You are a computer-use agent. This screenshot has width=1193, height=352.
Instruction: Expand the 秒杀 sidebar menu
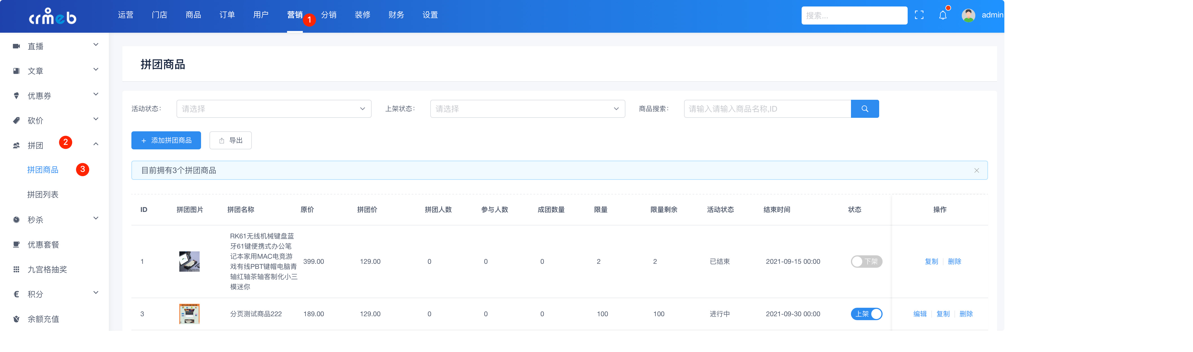pyautogui.click(x=96, y=218)
